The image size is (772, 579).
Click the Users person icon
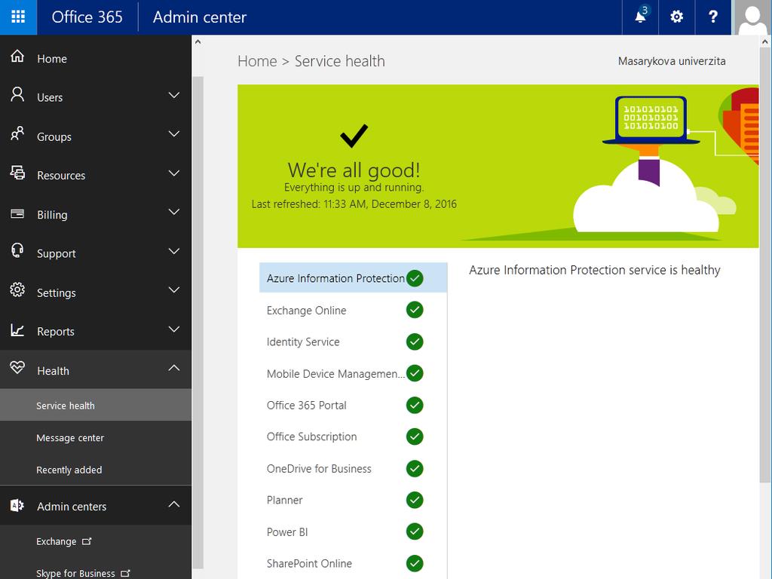tap(17, 94)
